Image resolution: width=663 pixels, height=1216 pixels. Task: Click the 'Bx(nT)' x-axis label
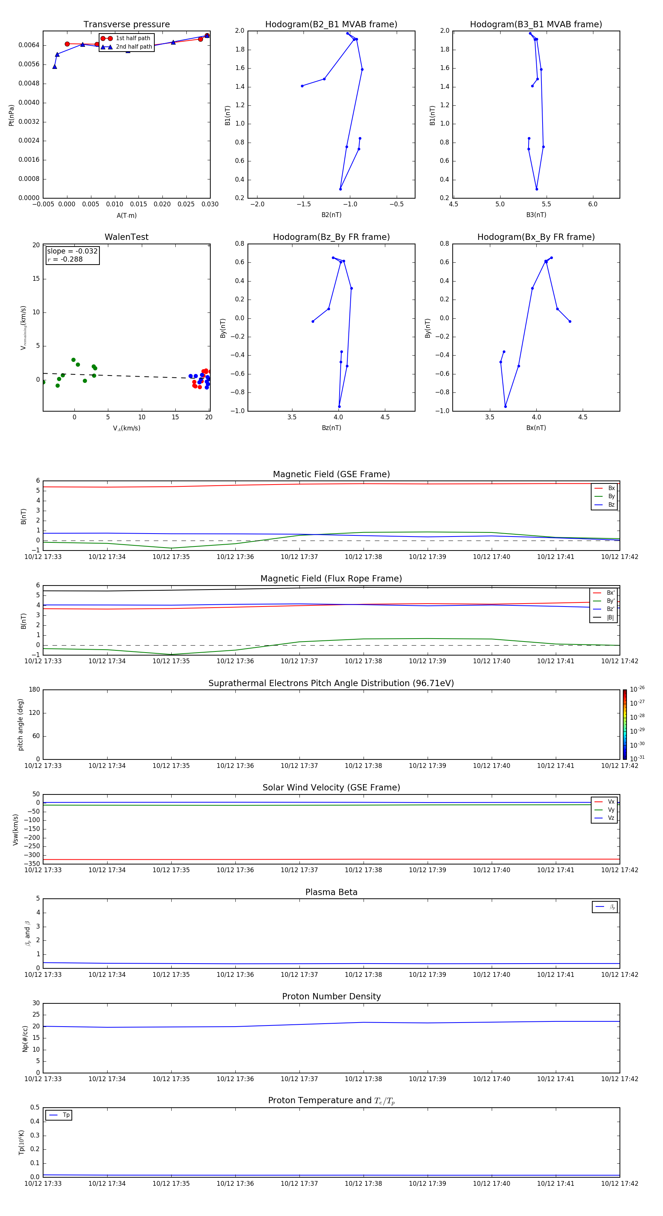tap(536, 428)
